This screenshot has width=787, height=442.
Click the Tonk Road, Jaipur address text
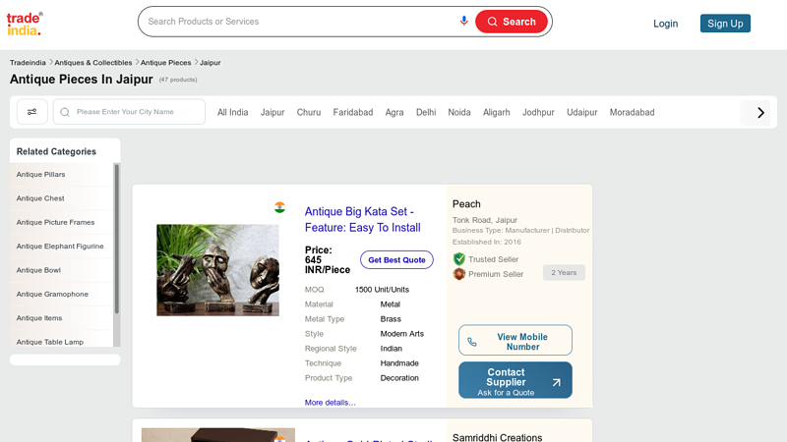[484, 220]
